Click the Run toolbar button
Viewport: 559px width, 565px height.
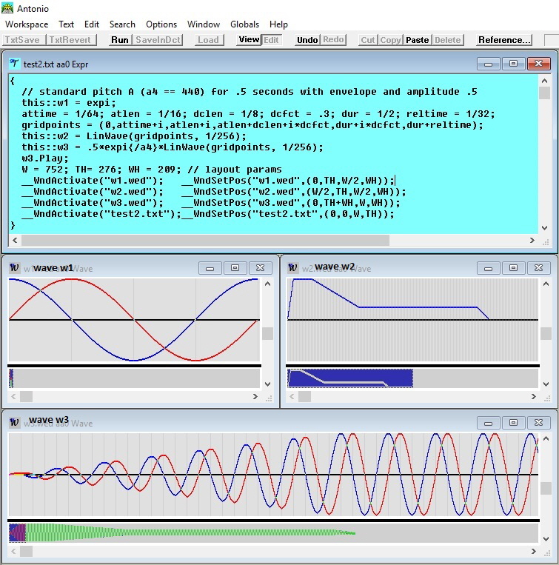click(119, 40)
